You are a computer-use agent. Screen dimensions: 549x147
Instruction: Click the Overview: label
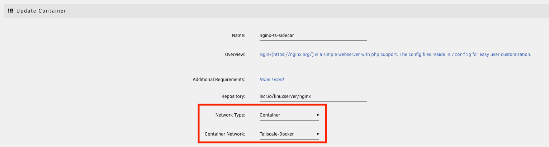click(x=235, y=54)
